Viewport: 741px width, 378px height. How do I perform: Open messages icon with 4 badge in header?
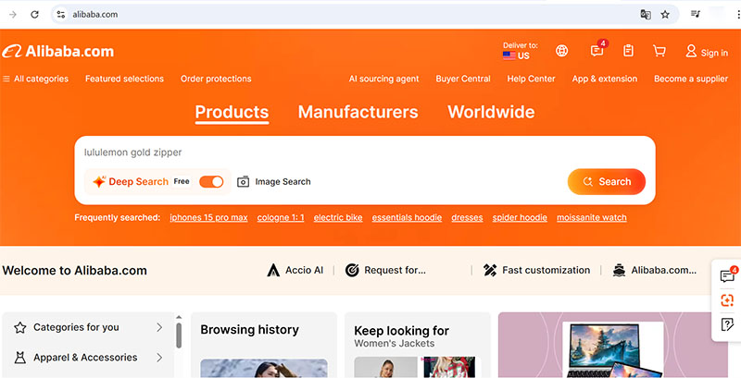(597, 50)
